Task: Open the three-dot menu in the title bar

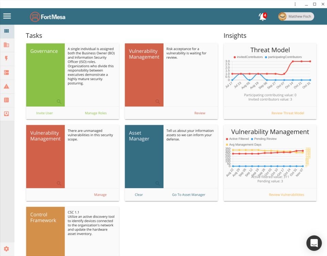Action: pyautogui.click(x=295, y=4)
